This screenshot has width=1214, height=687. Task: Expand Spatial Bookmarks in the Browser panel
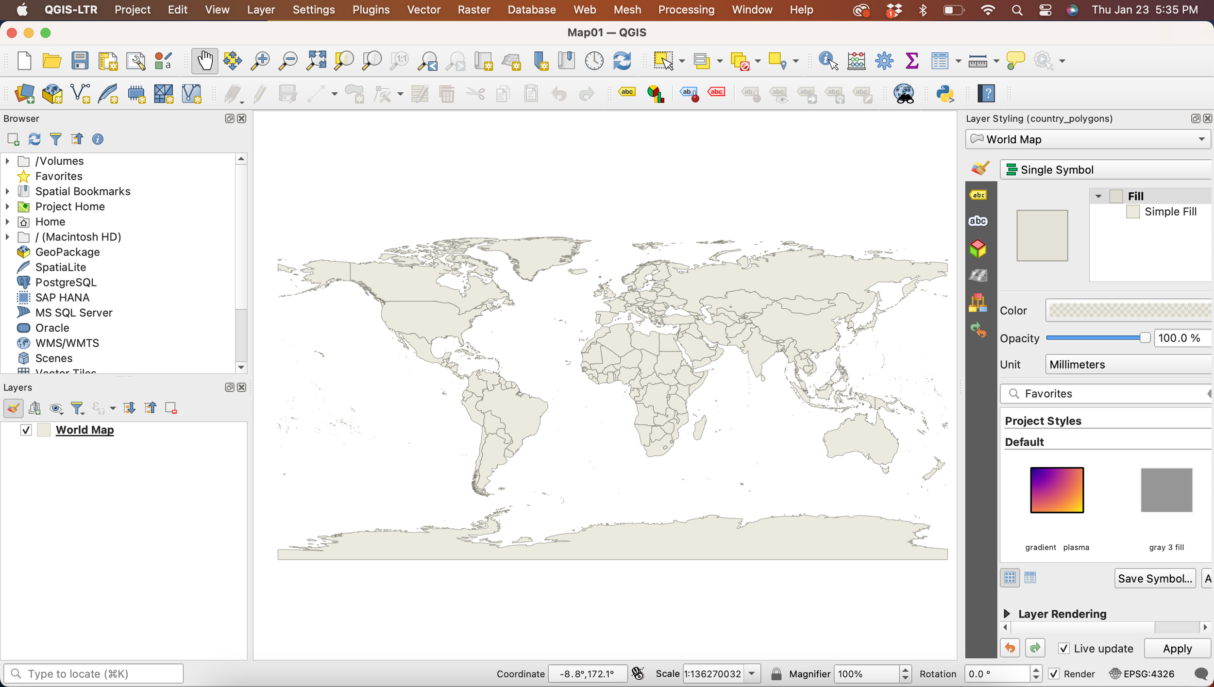(x=7, y=191)
